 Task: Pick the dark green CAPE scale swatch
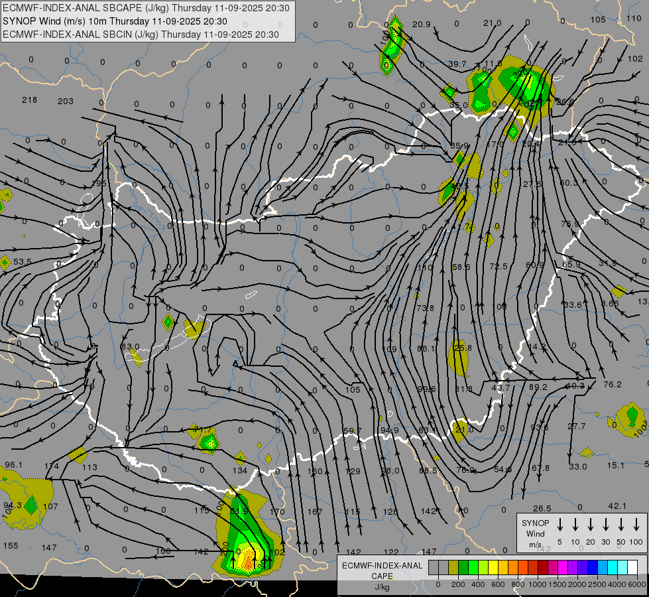(x=463, y=567)
